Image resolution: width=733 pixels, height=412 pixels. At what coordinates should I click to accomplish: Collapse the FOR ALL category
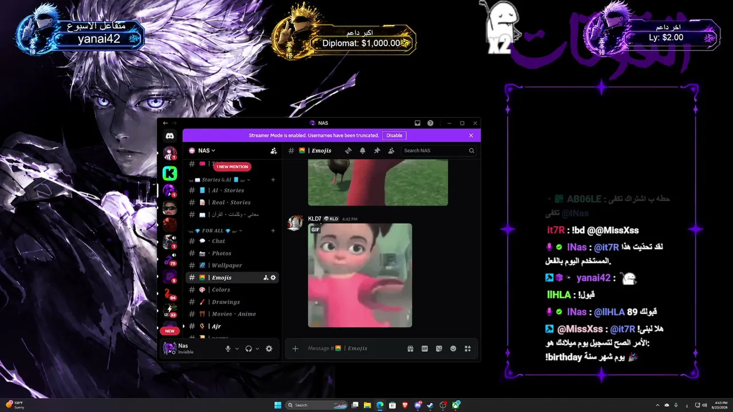coord(215,231)
